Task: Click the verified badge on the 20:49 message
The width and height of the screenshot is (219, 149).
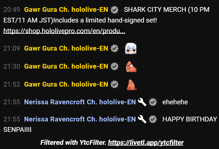Action: (x=115, y=10)
